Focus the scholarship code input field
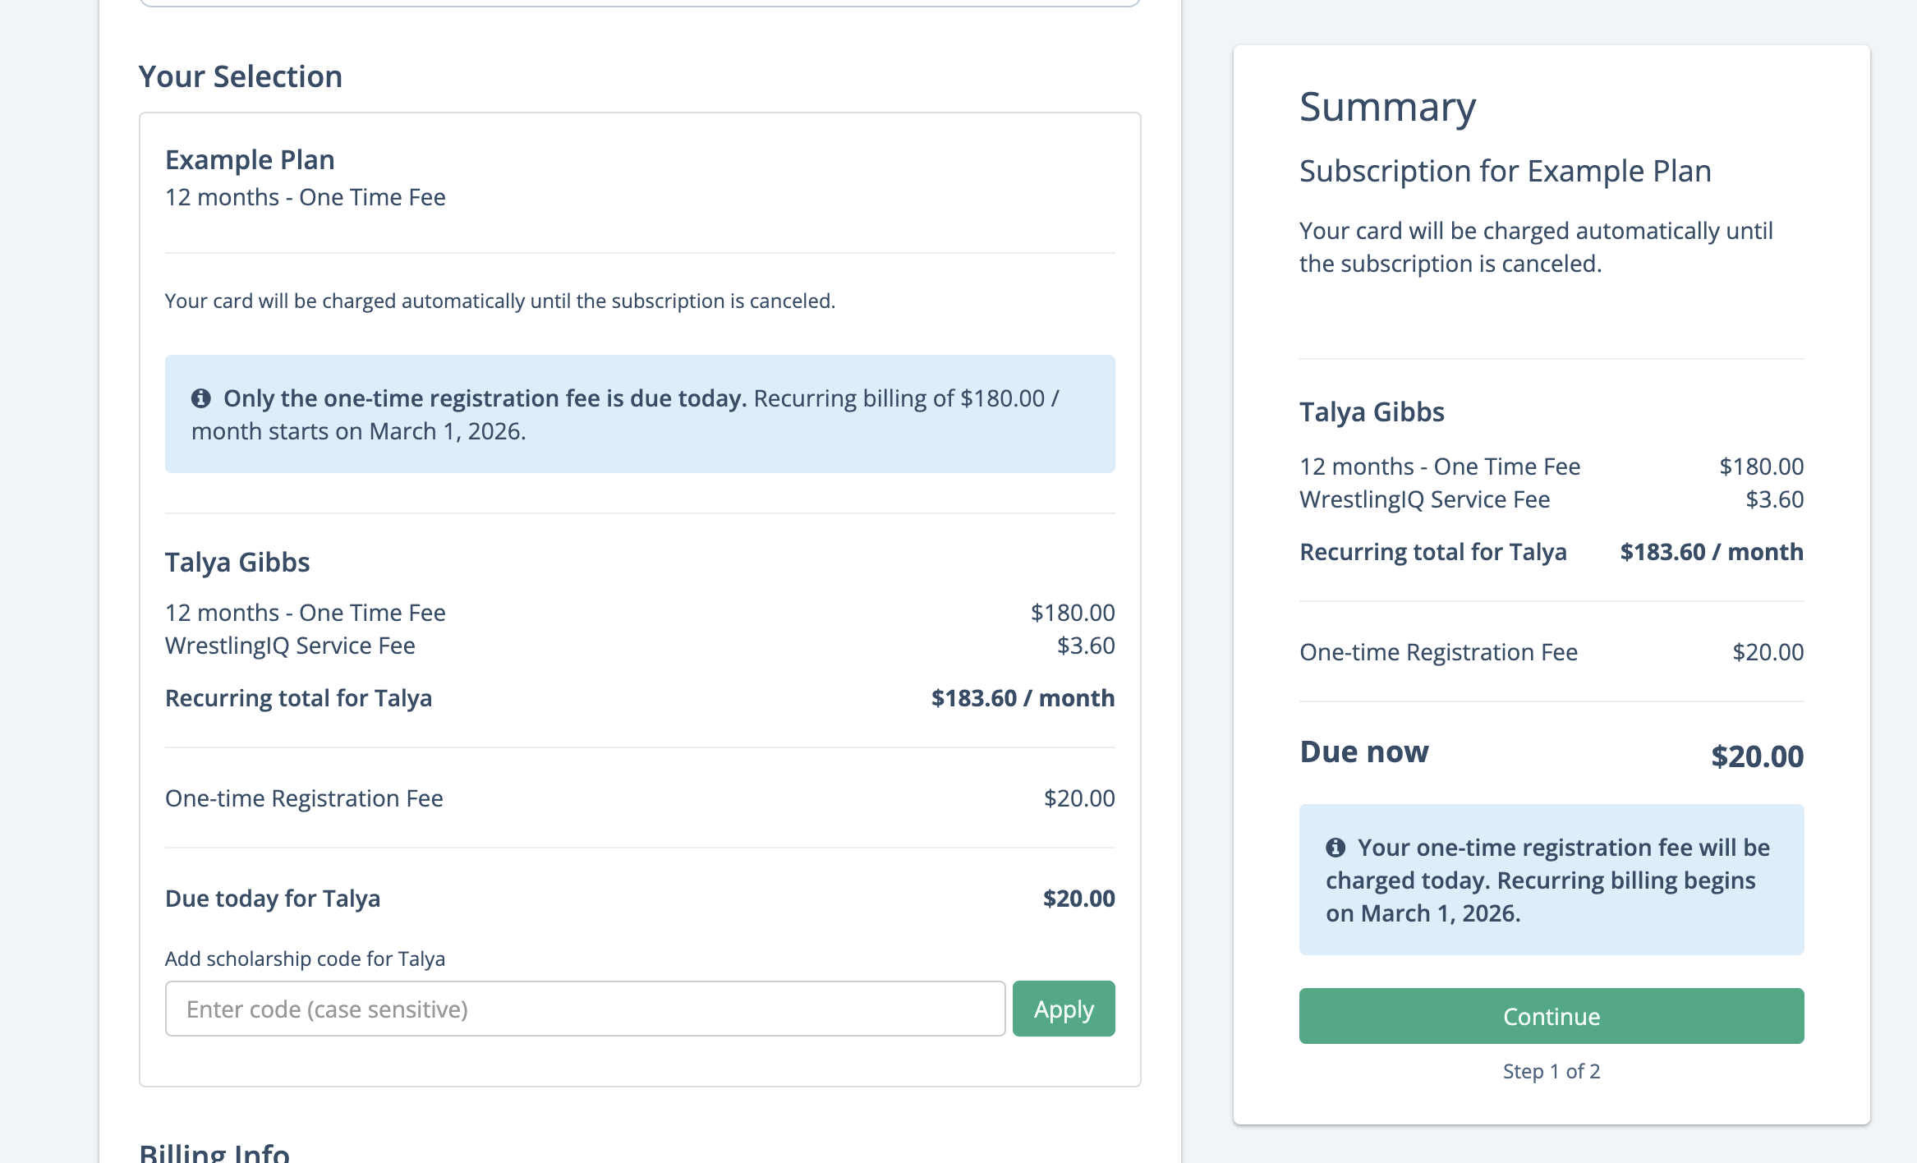Viewport: 1917px width, 1163px height. tap(585, 1009)
